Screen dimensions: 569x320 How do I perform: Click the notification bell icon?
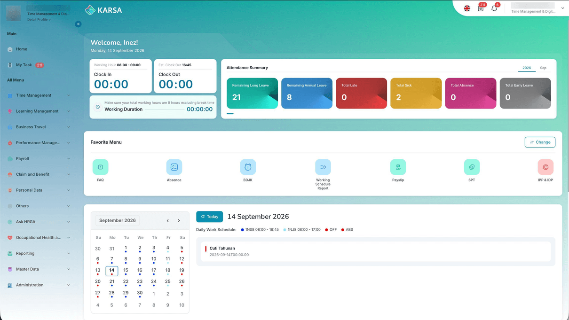tap(494, 8)
